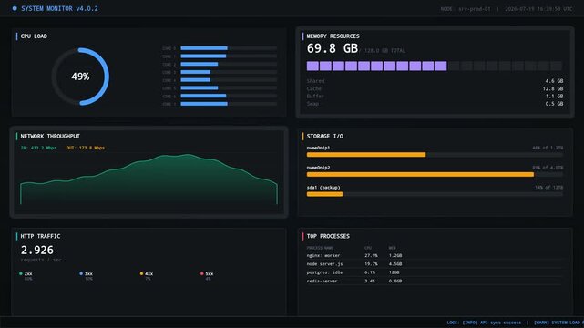Click the 12GB memory cell
The width and height of the screenshot is (584, 328).
(394, 272)
